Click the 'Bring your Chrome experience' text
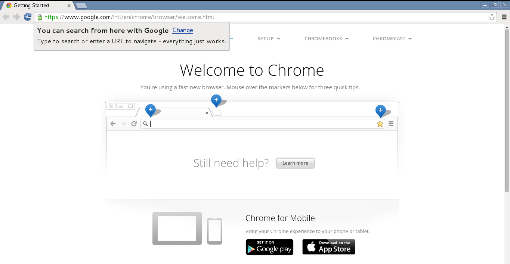Viewport: 510px width, 264px height. tap(307, 231)
